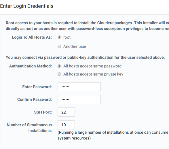Click the SSH Port field showing 22
The height and width of the screenshot is (149, 169).
[66, 112]
